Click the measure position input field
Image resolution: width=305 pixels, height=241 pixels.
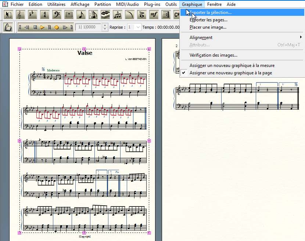pyautogui.click(x=88, y=27)
